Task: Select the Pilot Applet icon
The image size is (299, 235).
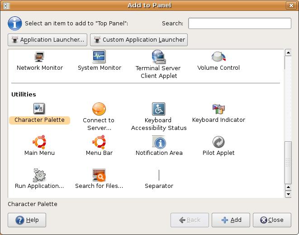Action: point(218,142)
